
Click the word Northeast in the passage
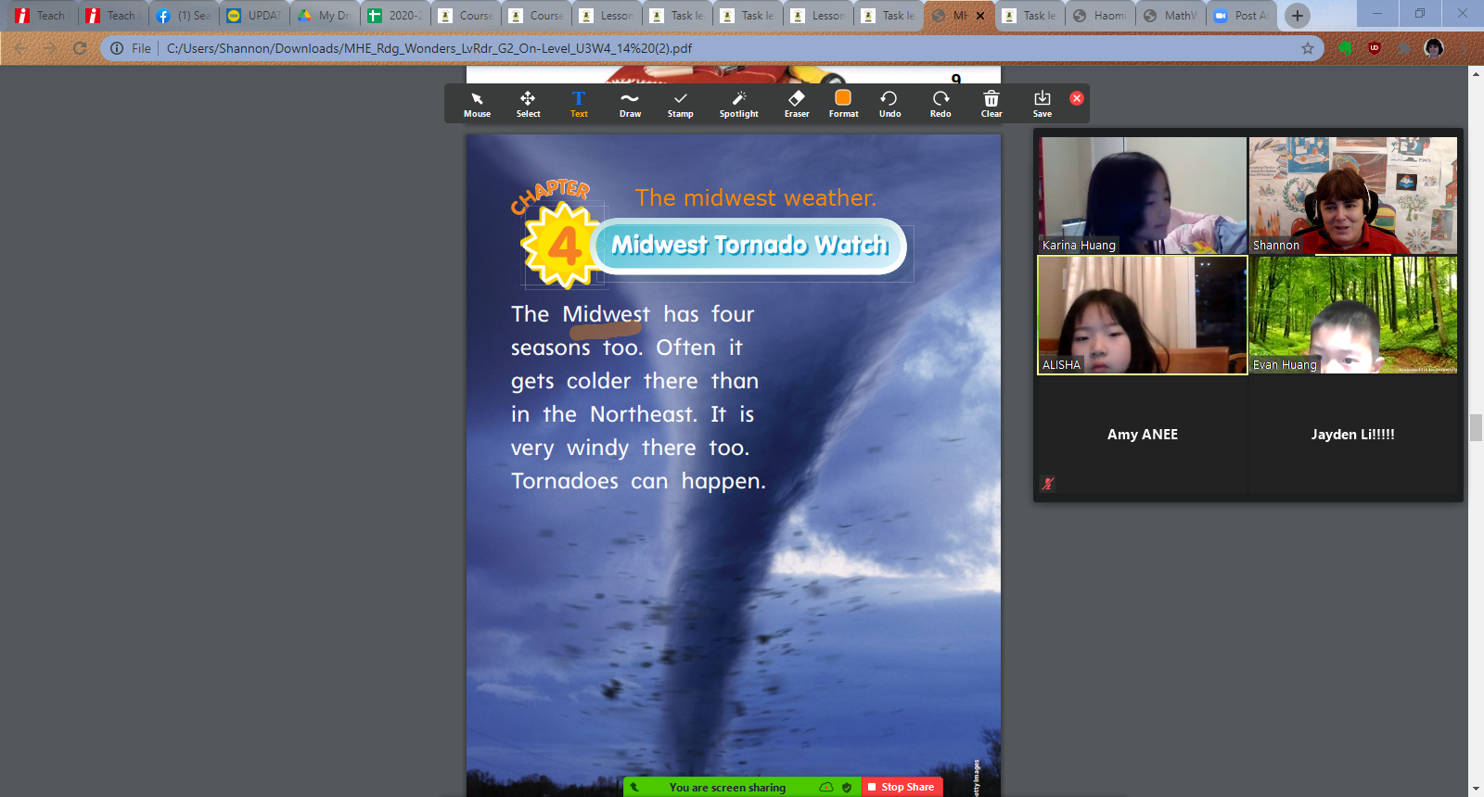(x=644, y=414)
